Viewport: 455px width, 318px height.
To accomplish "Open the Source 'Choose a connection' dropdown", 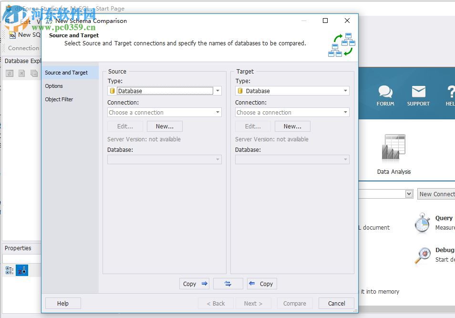I will [217, 112].
